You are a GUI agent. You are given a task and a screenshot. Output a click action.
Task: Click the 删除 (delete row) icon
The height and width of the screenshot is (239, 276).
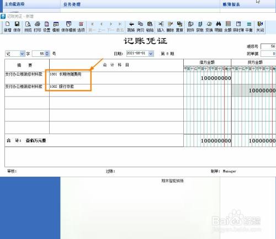pos(170,24)
